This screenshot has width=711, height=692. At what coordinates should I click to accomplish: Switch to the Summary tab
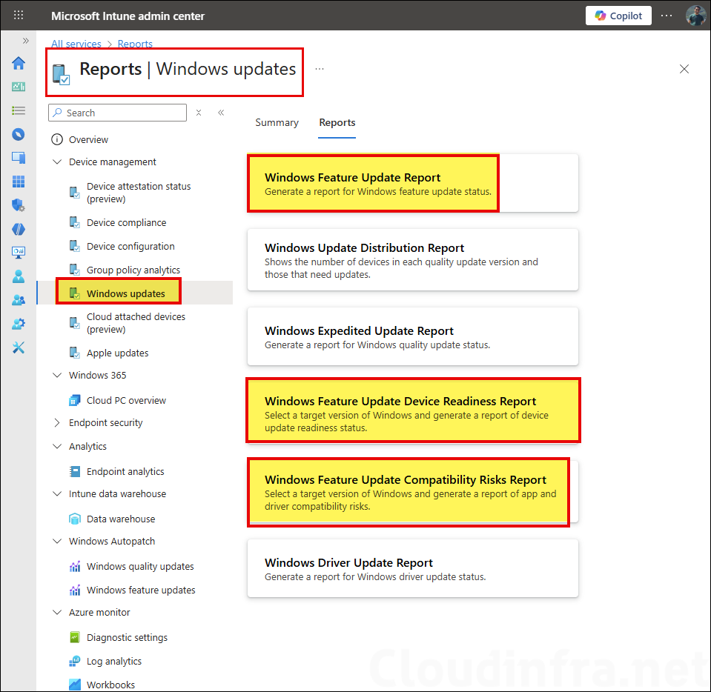point(277,123)
